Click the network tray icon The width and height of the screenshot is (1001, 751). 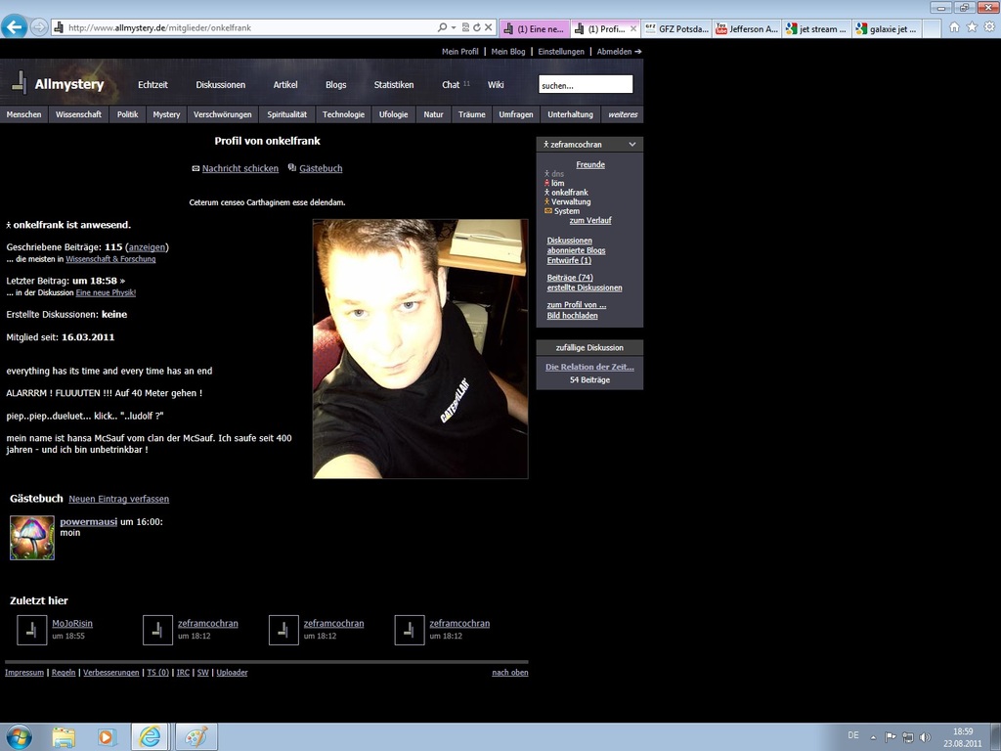tap(908, 737)
